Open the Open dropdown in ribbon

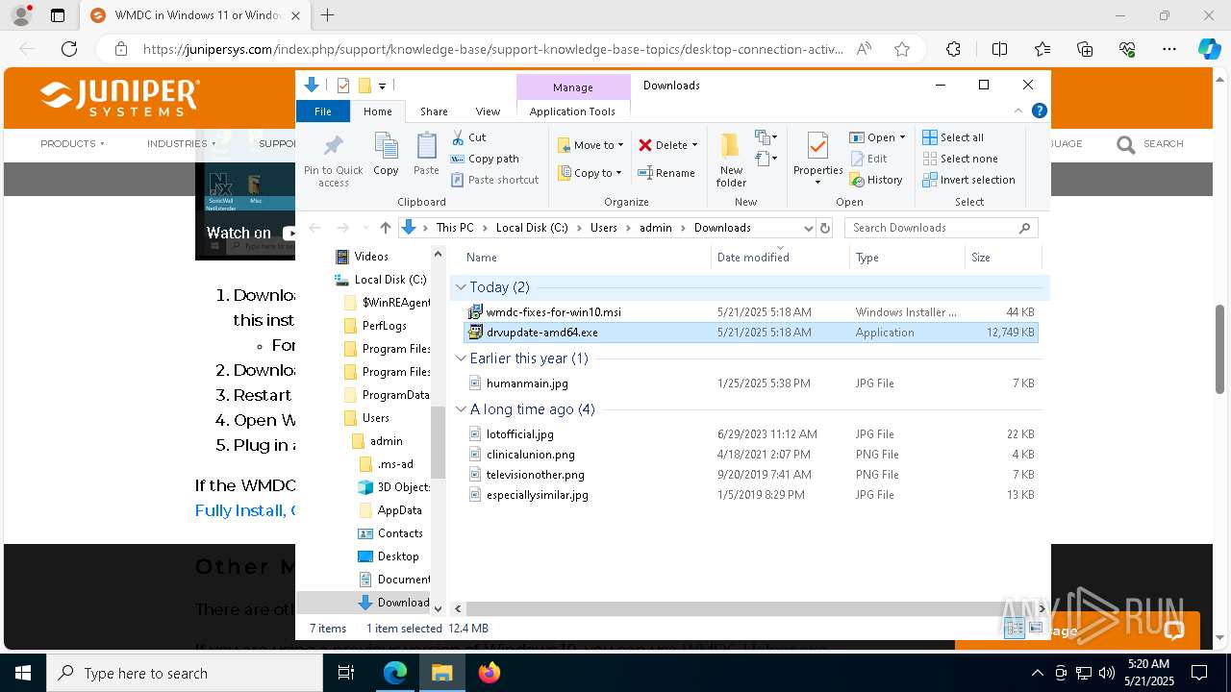point(877,137)
